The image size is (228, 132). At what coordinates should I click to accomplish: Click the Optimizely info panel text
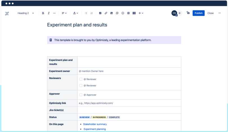pos(103,40)
